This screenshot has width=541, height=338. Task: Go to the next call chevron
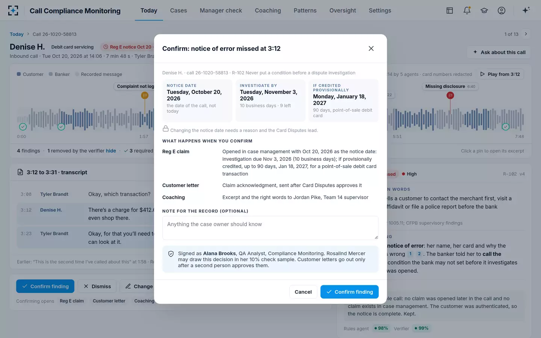(526, 34)
